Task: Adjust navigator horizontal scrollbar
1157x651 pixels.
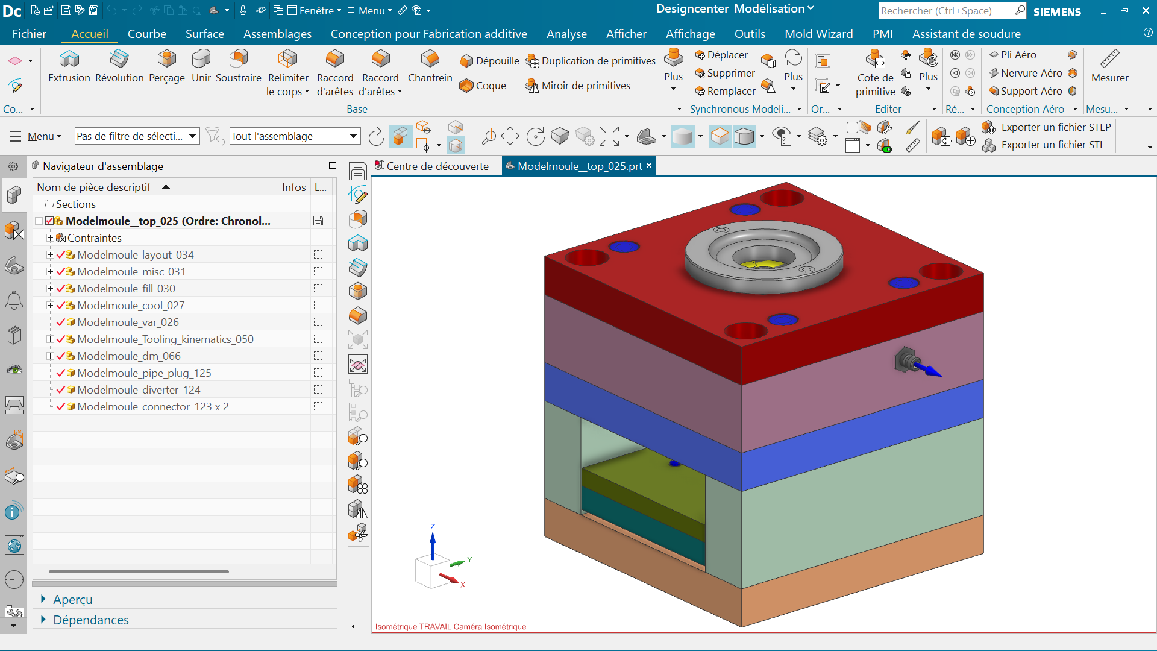Action: (139, 571)
